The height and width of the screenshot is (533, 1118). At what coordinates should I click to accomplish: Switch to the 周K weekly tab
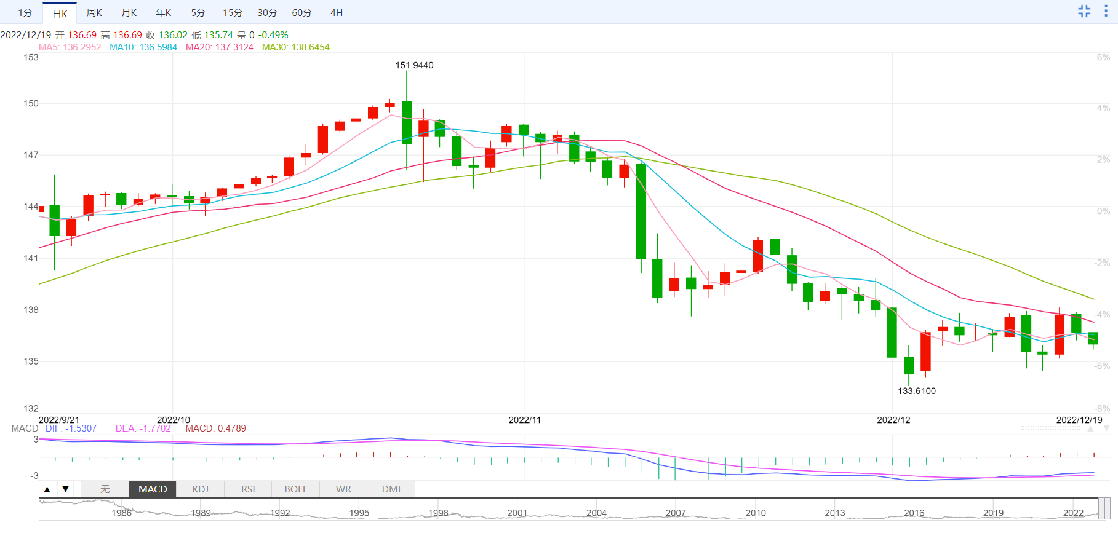click(x=94, y=12)
